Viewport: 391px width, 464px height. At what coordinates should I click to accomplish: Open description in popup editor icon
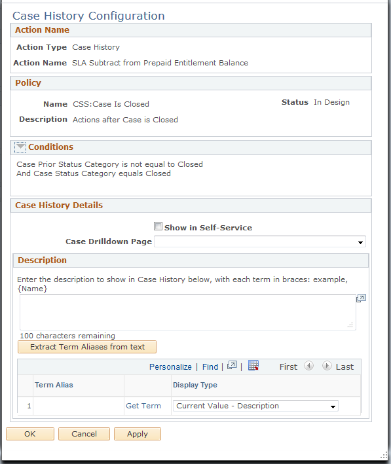(361, 298)
